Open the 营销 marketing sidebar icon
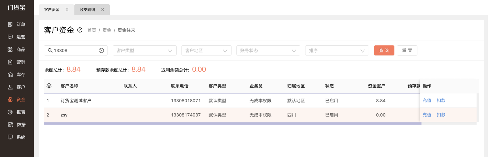This screenshot has width=488, height=157. point(10,62)
